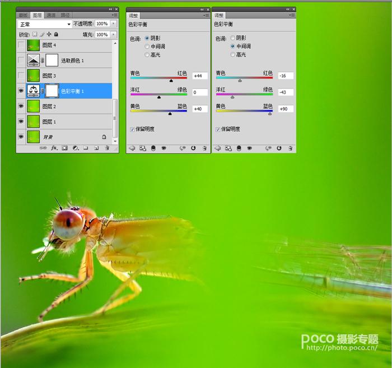392x368 pixels.
Task: Open the 填充 fill slider arrow
Action: 114,34
